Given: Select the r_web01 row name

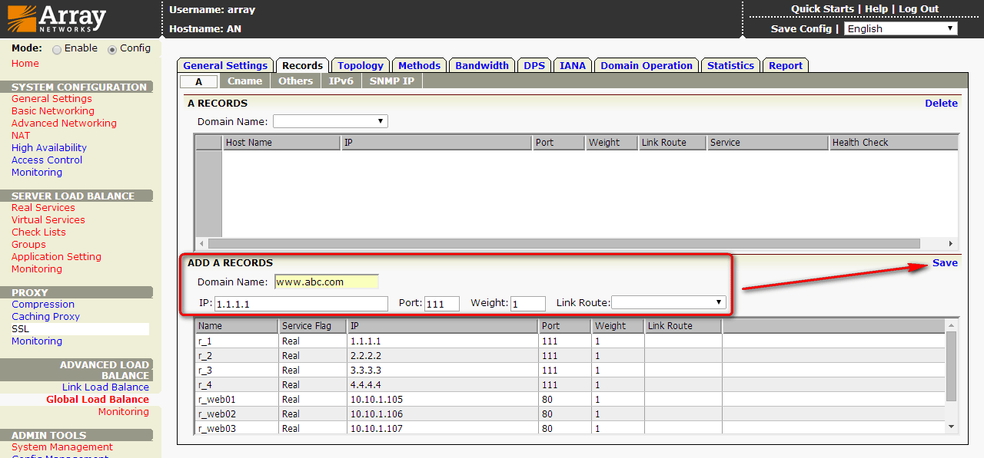Looking at the screenshot, I should tap(217, 400).
